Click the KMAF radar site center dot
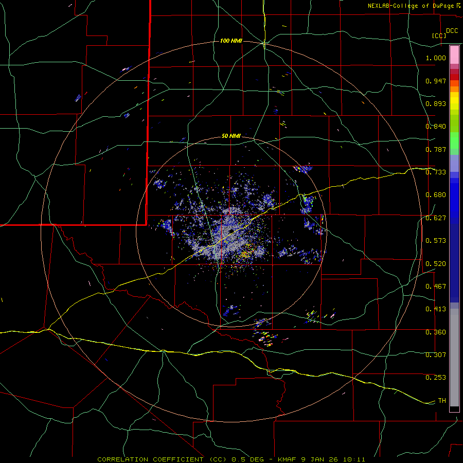 point(231,230)
